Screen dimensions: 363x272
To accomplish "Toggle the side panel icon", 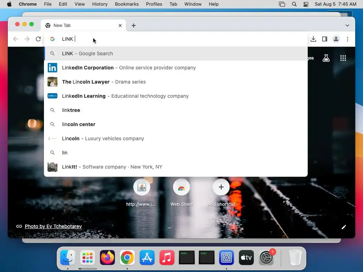I will [325, 39].
